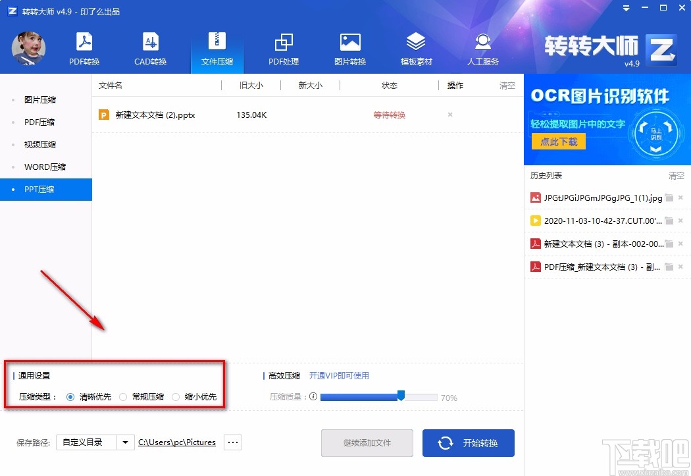The width and height of the screenshot is (691, 476).
Task: Contact 人工服务 support
Action: (x=482, y=48)
